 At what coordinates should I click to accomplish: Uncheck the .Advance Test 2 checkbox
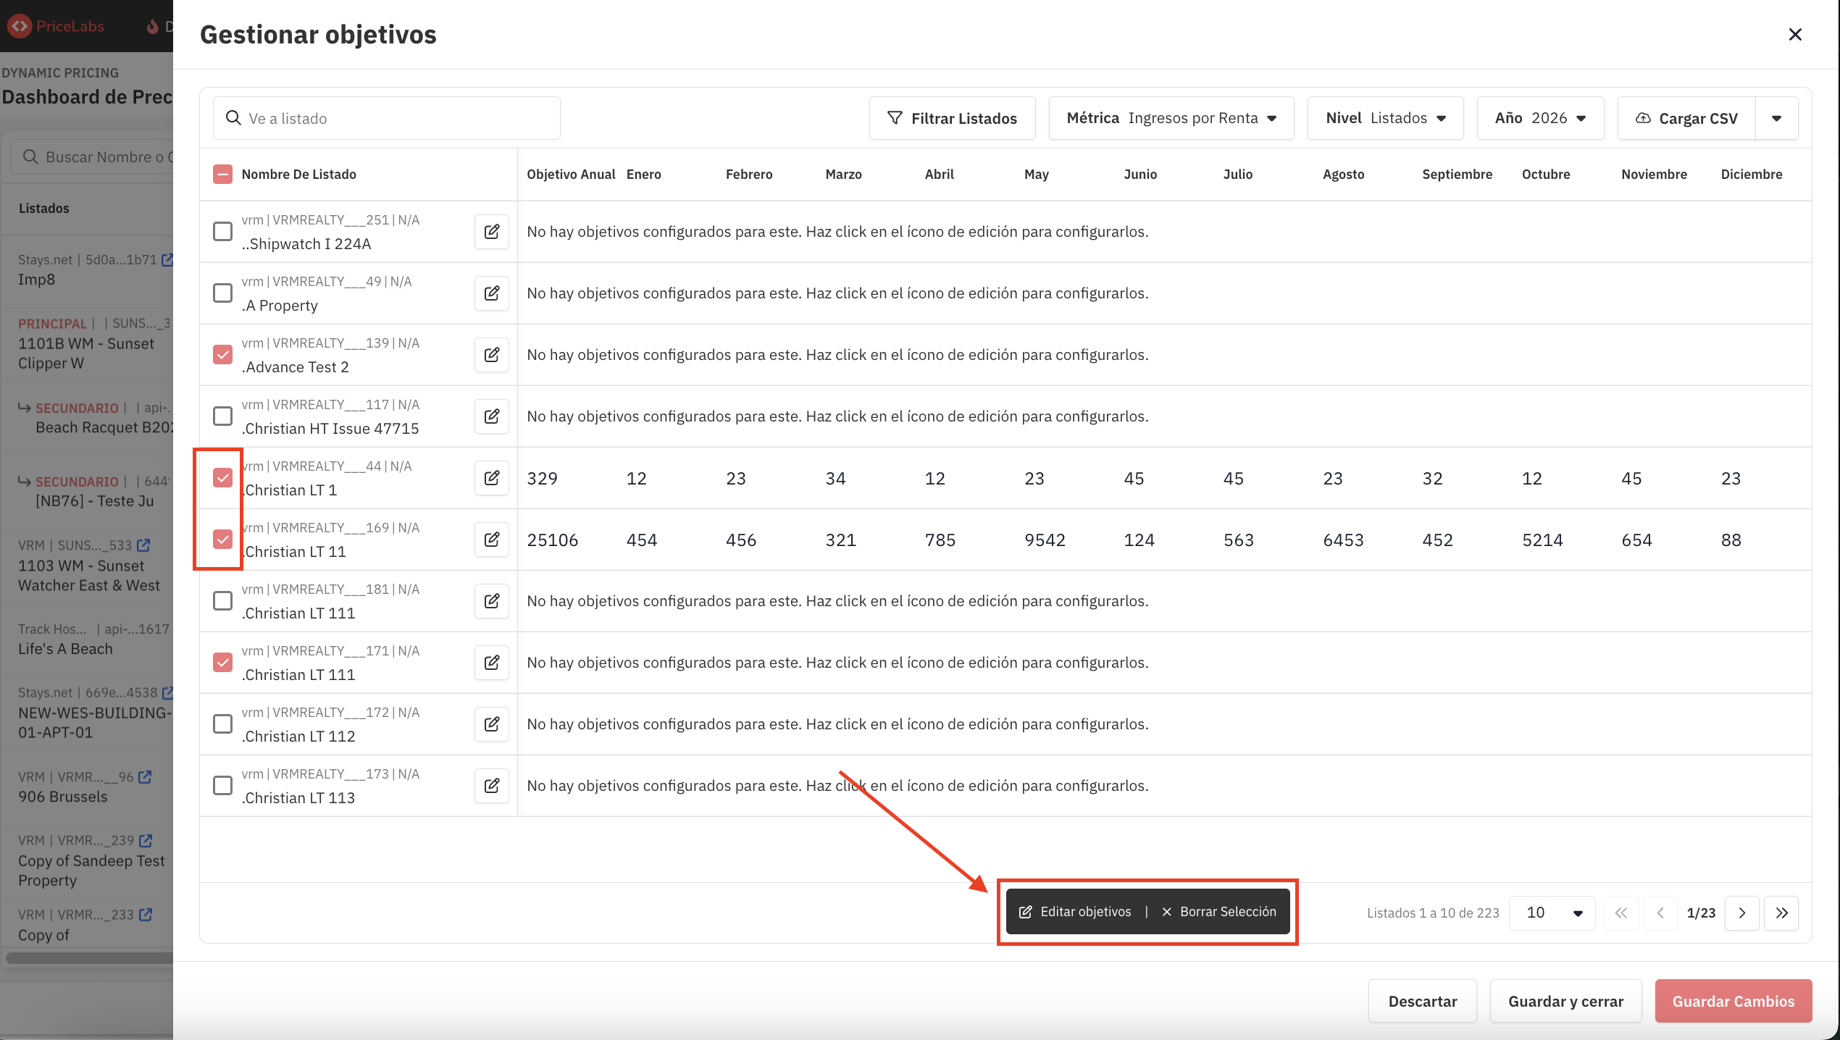[222, 355]
